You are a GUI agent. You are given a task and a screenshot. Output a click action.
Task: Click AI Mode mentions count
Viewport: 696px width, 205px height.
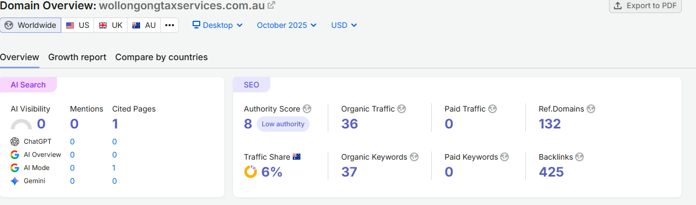(72, 168)
